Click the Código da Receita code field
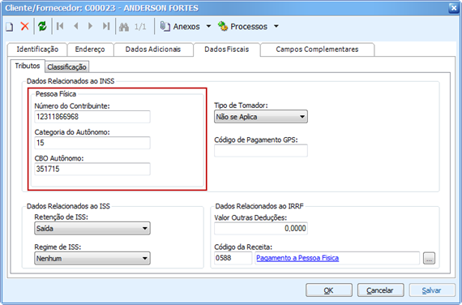 pyautogui.click(x=233, y=258)
